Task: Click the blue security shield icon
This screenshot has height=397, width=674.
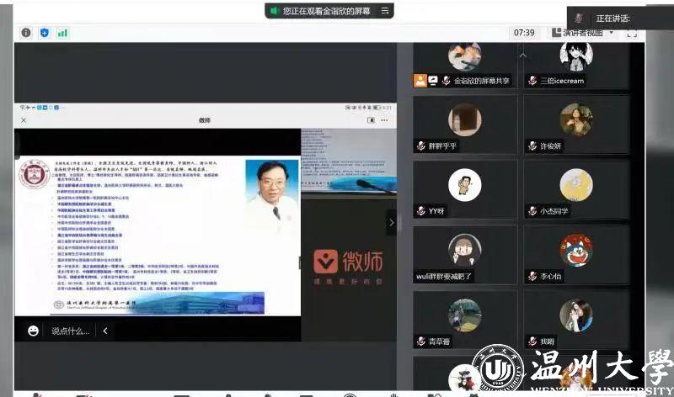Action: pyautogui.click(x=45, y=33)
